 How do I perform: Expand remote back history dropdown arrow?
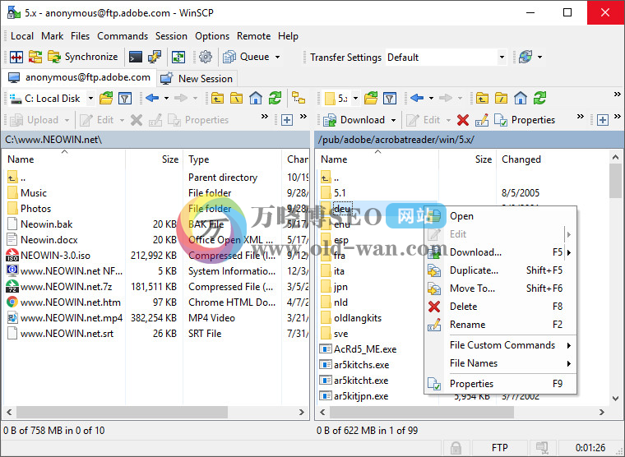(431, 98)
